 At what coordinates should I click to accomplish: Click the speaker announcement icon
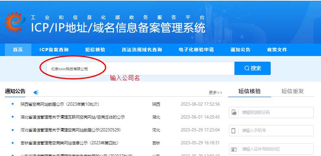click(x=36, y=93)
